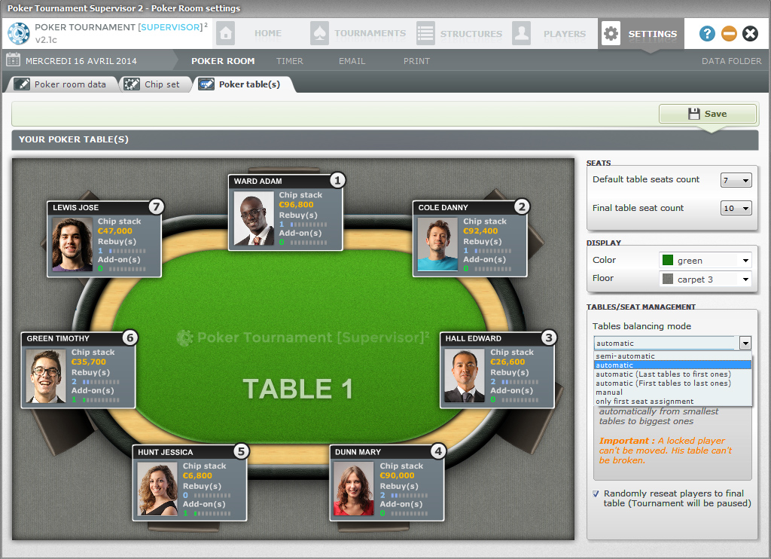The width and height of the screenshot is (771, 559).
Task: Click the Structures list icon
Action: click(x=425, y=34)
